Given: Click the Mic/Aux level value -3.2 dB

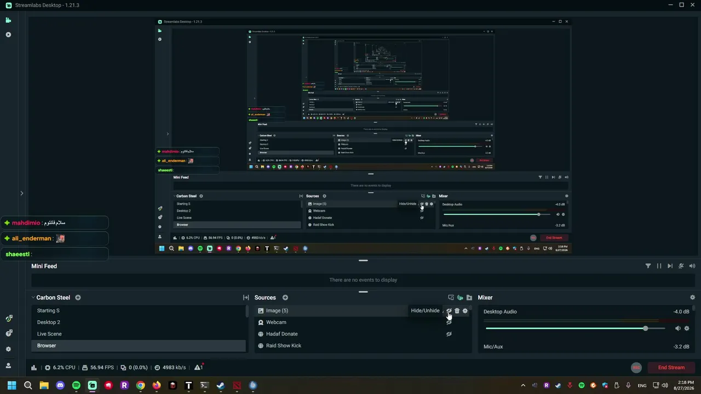Looking at the screenshot, I should [x=681, y=347].
